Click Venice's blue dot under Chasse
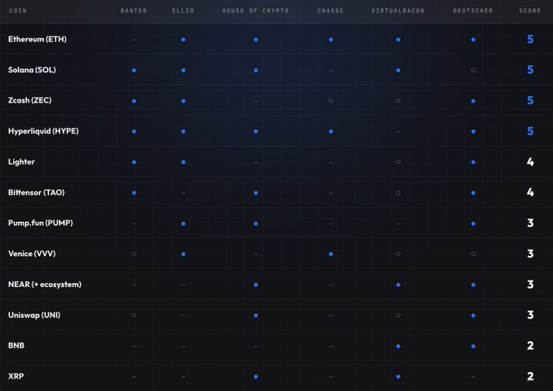The width and height of the screenshot is (553, 391). click(x=331, y=254)
